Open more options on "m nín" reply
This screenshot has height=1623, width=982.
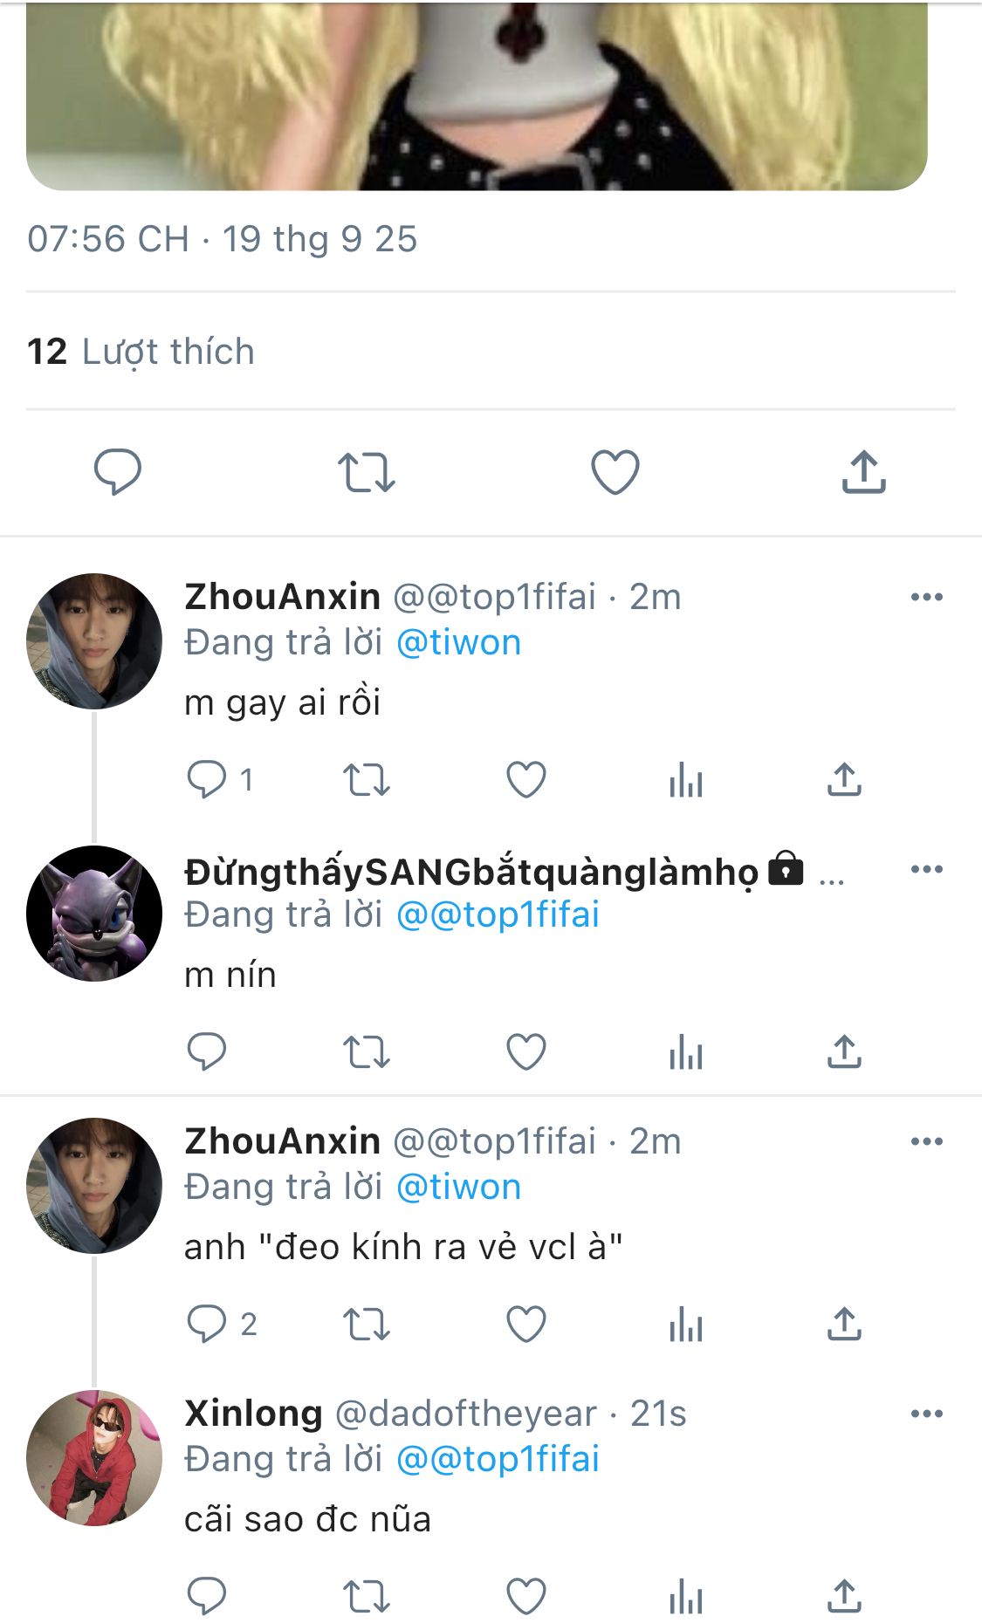pos(926,870)
